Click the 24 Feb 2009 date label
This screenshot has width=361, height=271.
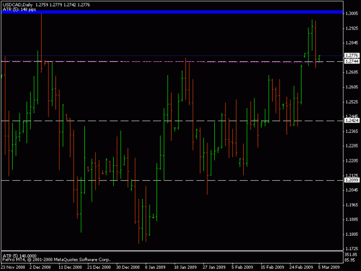(x=301, y=267)
